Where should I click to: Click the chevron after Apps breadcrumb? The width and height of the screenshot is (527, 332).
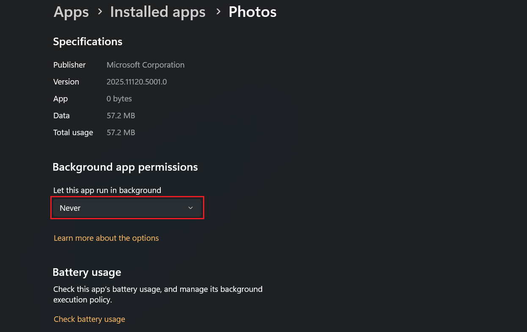point(100,12)
